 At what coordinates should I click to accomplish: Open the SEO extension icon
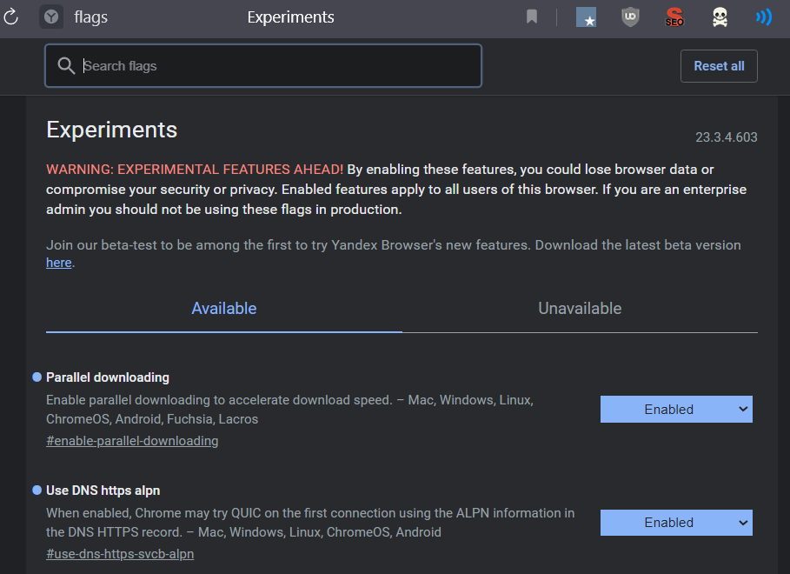[x=674, y=17]
